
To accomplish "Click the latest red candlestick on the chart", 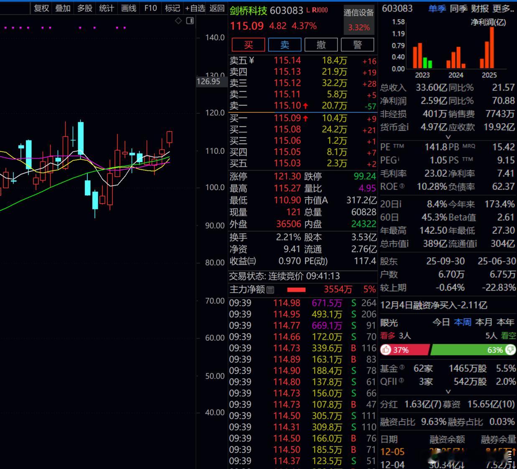I will (x=169, y=138).
